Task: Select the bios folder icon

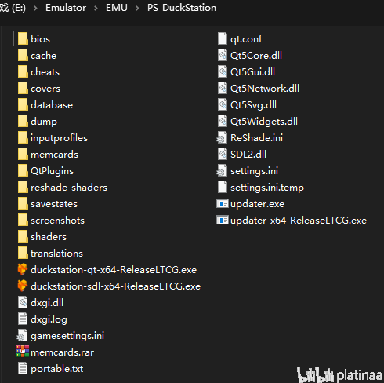Action: pyautogui.click(x=23, y=39)
